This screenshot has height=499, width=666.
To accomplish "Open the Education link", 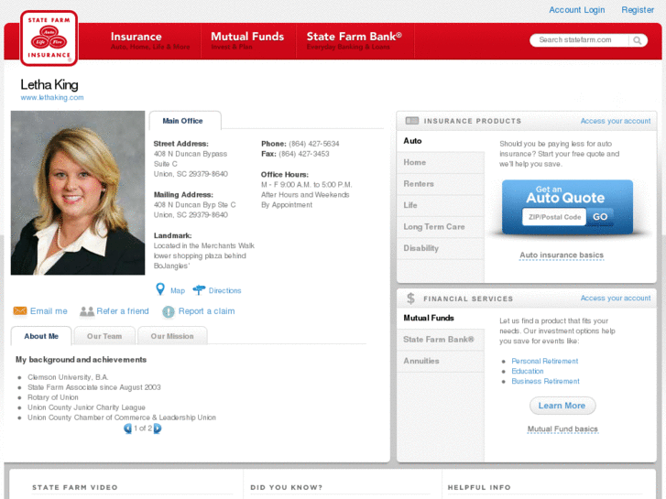I will click(x=527, y=371).
